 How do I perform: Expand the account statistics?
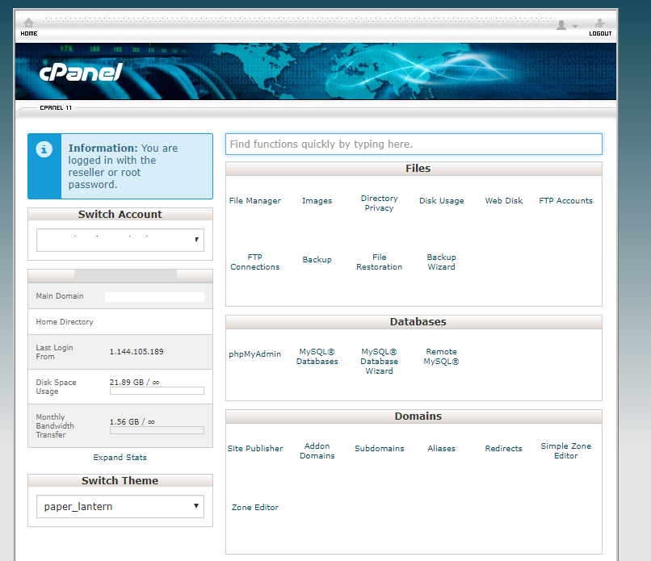120,457
